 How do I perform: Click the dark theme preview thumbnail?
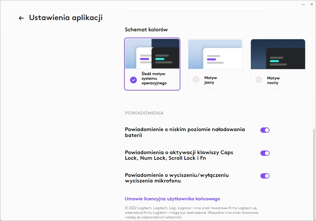point(278,54)
